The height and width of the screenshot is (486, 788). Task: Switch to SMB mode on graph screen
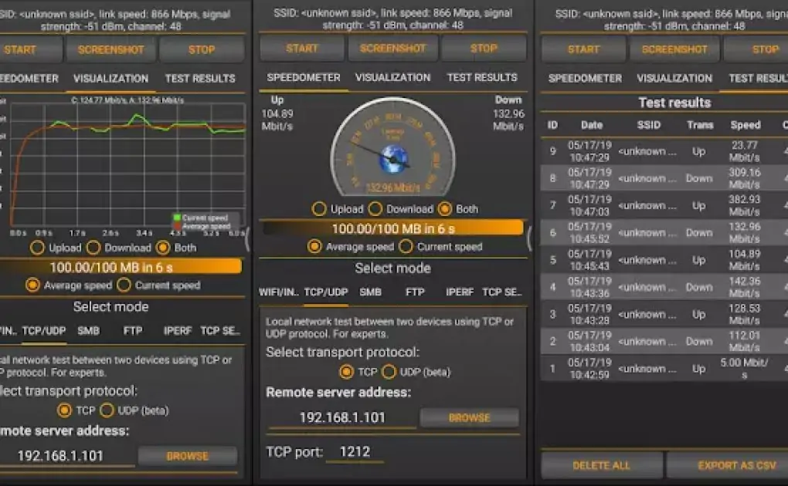click(x=88, y=331)
